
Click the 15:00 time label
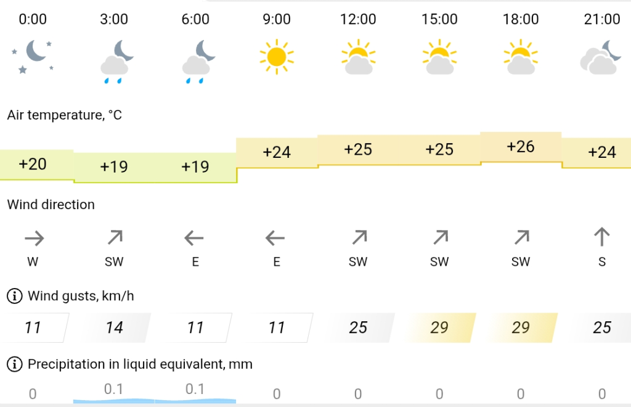(x=439, y=20)
